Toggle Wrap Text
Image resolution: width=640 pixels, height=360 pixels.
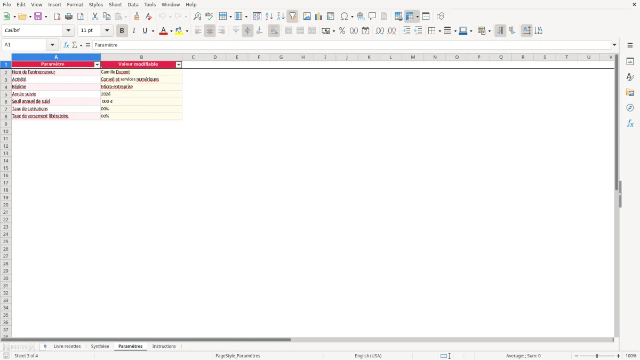tap(274, 31)
